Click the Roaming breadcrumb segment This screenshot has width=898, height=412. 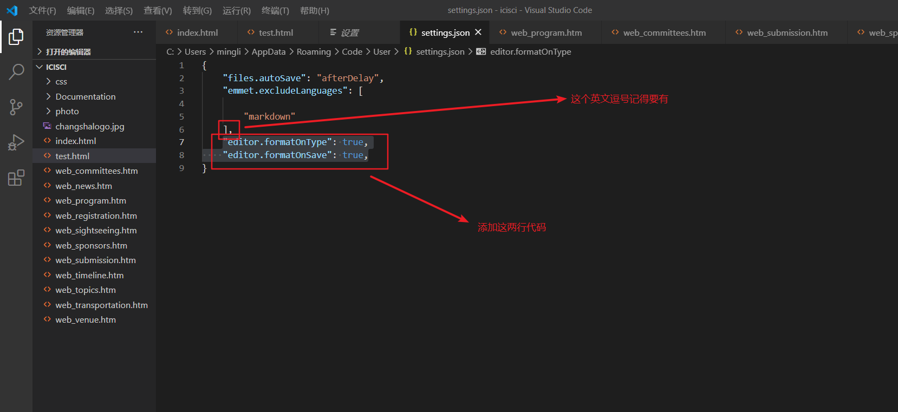tap(314, 51)
